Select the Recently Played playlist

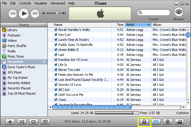coord(24,88)
